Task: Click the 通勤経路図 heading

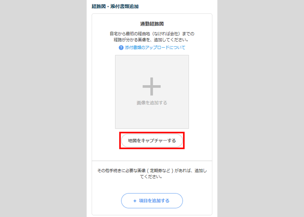Action: pyautogui.click(x=152, y=24)
